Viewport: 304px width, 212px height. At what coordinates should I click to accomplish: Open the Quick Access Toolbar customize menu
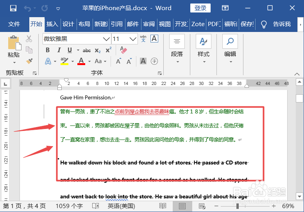(58, 9)
